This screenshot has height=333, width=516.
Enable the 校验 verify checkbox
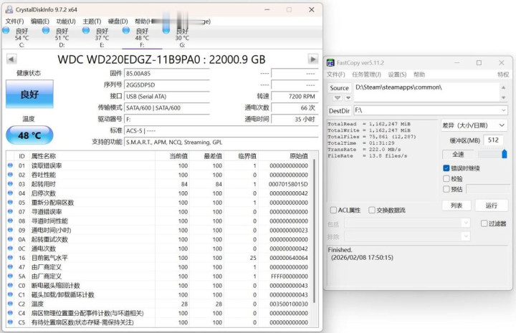click(446, 179)
